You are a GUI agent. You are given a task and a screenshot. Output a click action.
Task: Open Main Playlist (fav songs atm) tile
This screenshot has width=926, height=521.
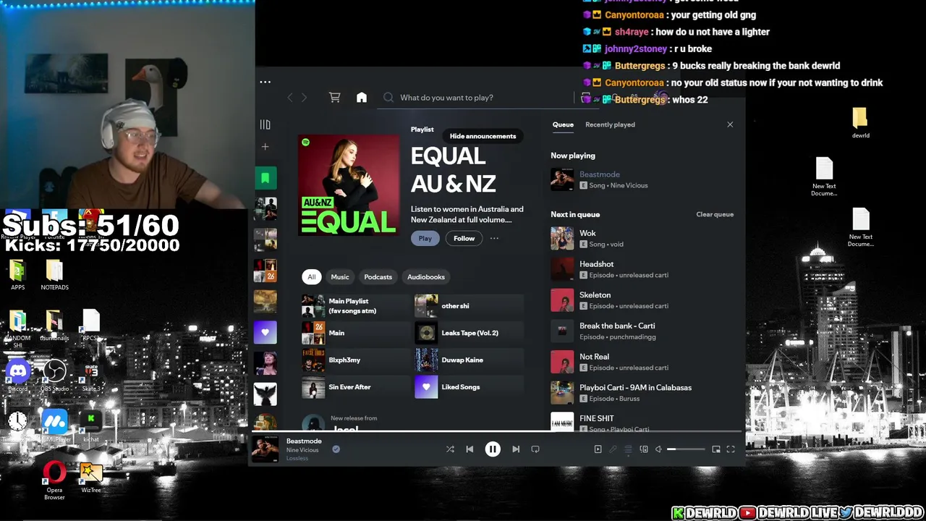pos(355,306)
